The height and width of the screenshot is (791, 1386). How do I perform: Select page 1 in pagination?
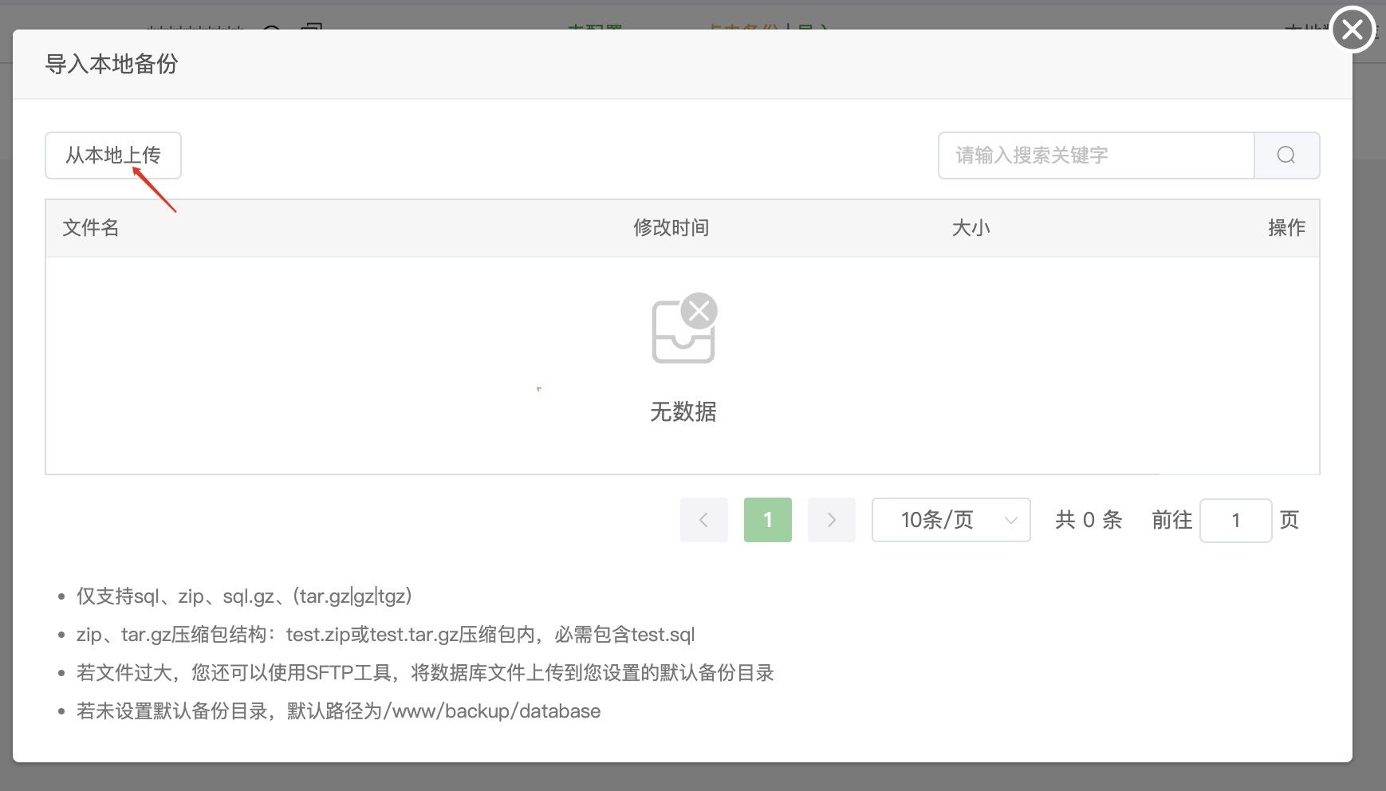click(x=768, y=520)
